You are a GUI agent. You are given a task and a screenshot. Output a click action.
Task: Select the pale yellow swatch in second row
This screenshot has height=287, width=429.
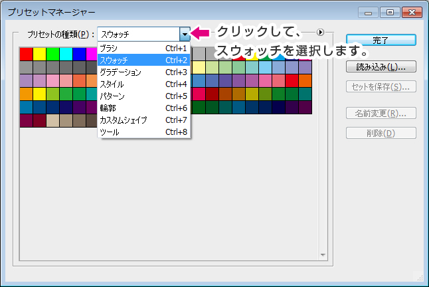click(199, 67)
